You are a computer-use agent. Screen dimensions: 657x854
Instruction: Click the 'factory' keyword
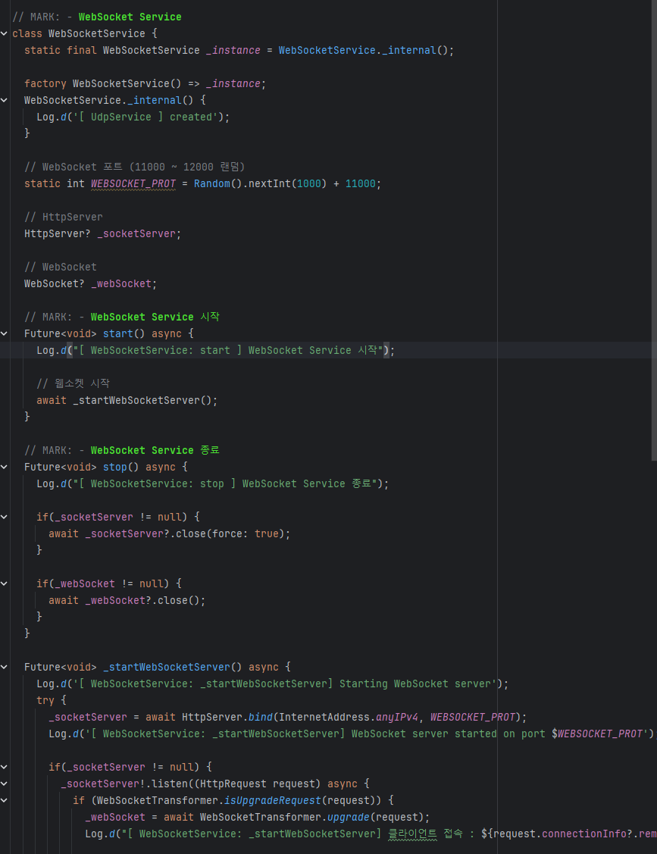point(45,83)
